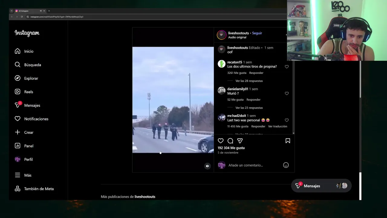Click the heart icon beside Notificaciones
387x218 pixels.
coord(18,119)
